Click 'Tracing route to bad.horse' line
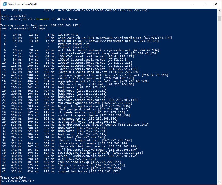This screenshot has height=185, width=222. (40, 25)
